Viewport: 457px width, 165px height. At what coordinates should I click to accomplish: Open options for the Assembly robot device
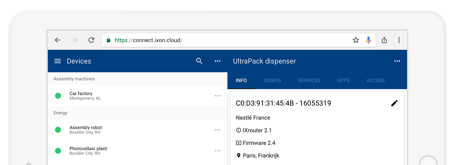[x=218, y=130]
